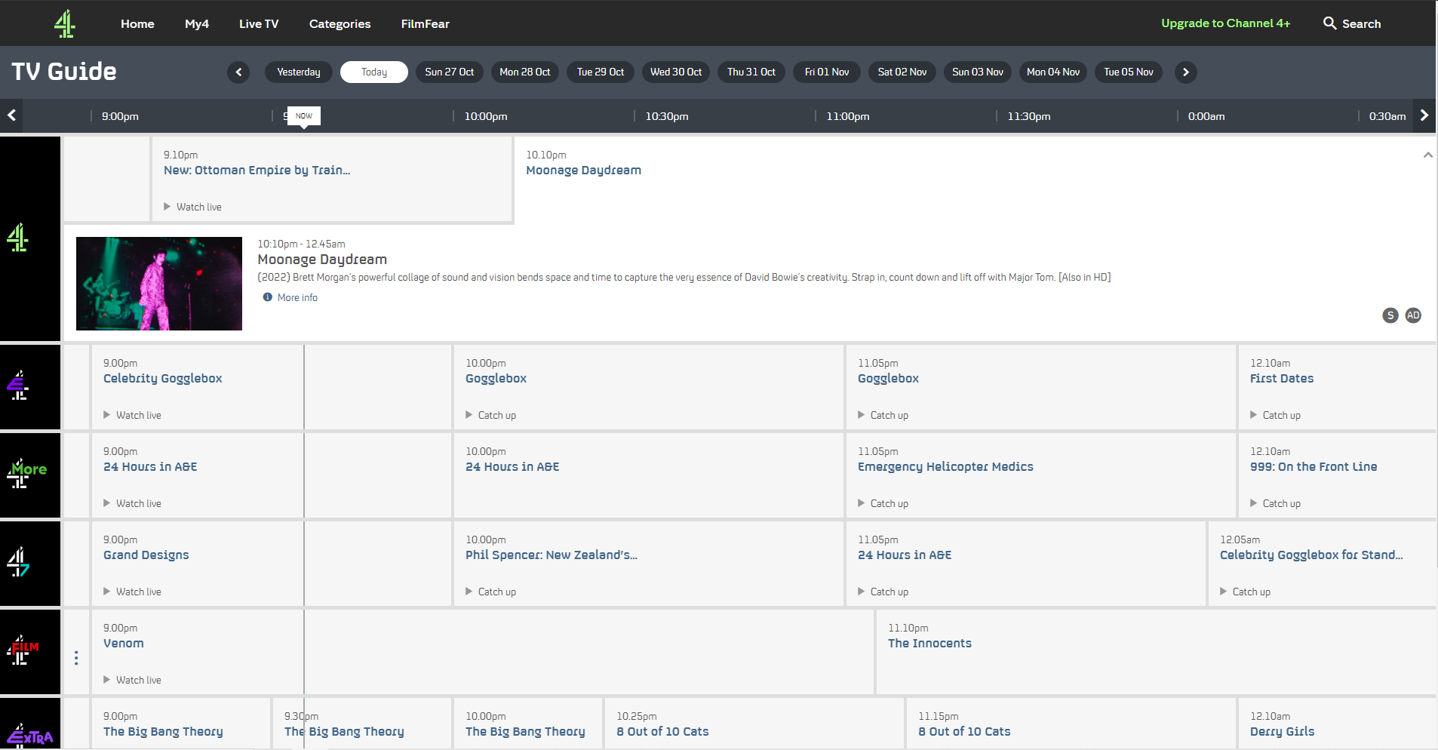1438x750 pixels.
Task: Select the 4seven channel logo
Action: [x=19, y=563]
